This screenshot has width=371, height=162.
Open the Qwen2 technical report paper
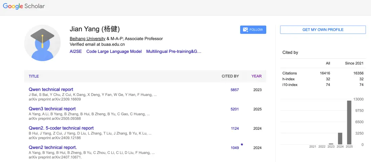point(53,148)
